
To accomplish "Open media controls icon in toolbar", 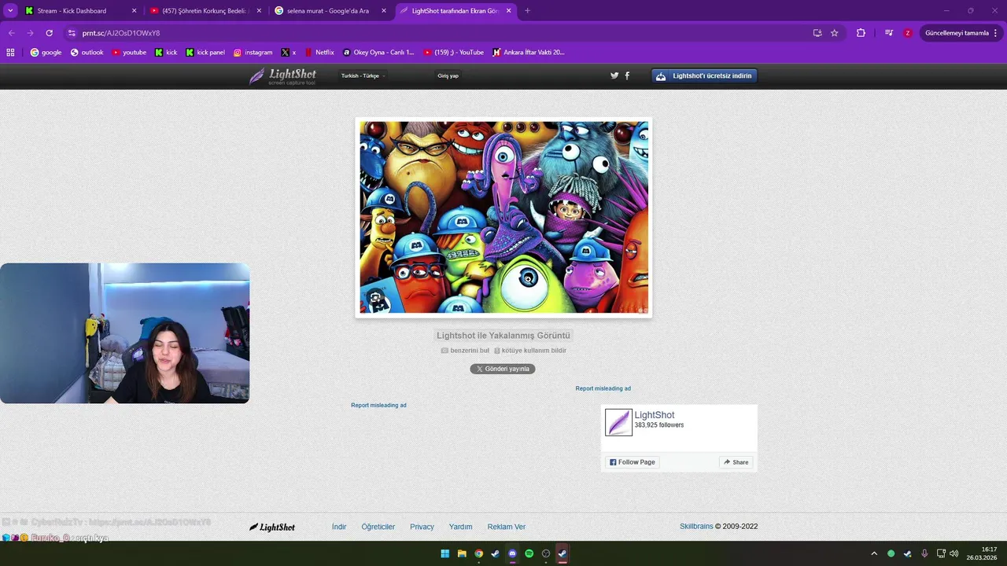I will coord(889,33).
